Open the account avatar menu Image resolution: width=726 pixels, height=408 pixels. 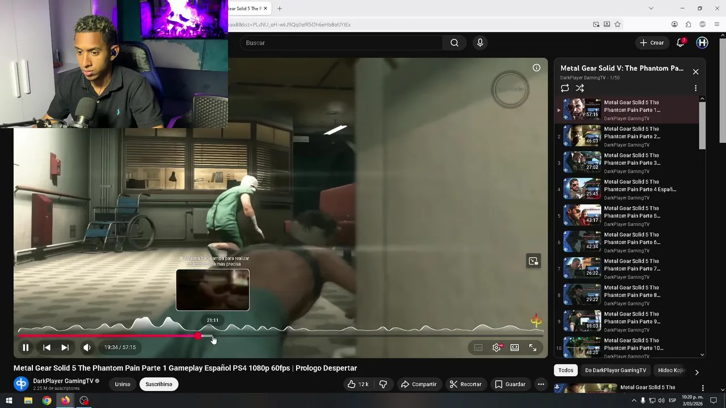point(702,42)
